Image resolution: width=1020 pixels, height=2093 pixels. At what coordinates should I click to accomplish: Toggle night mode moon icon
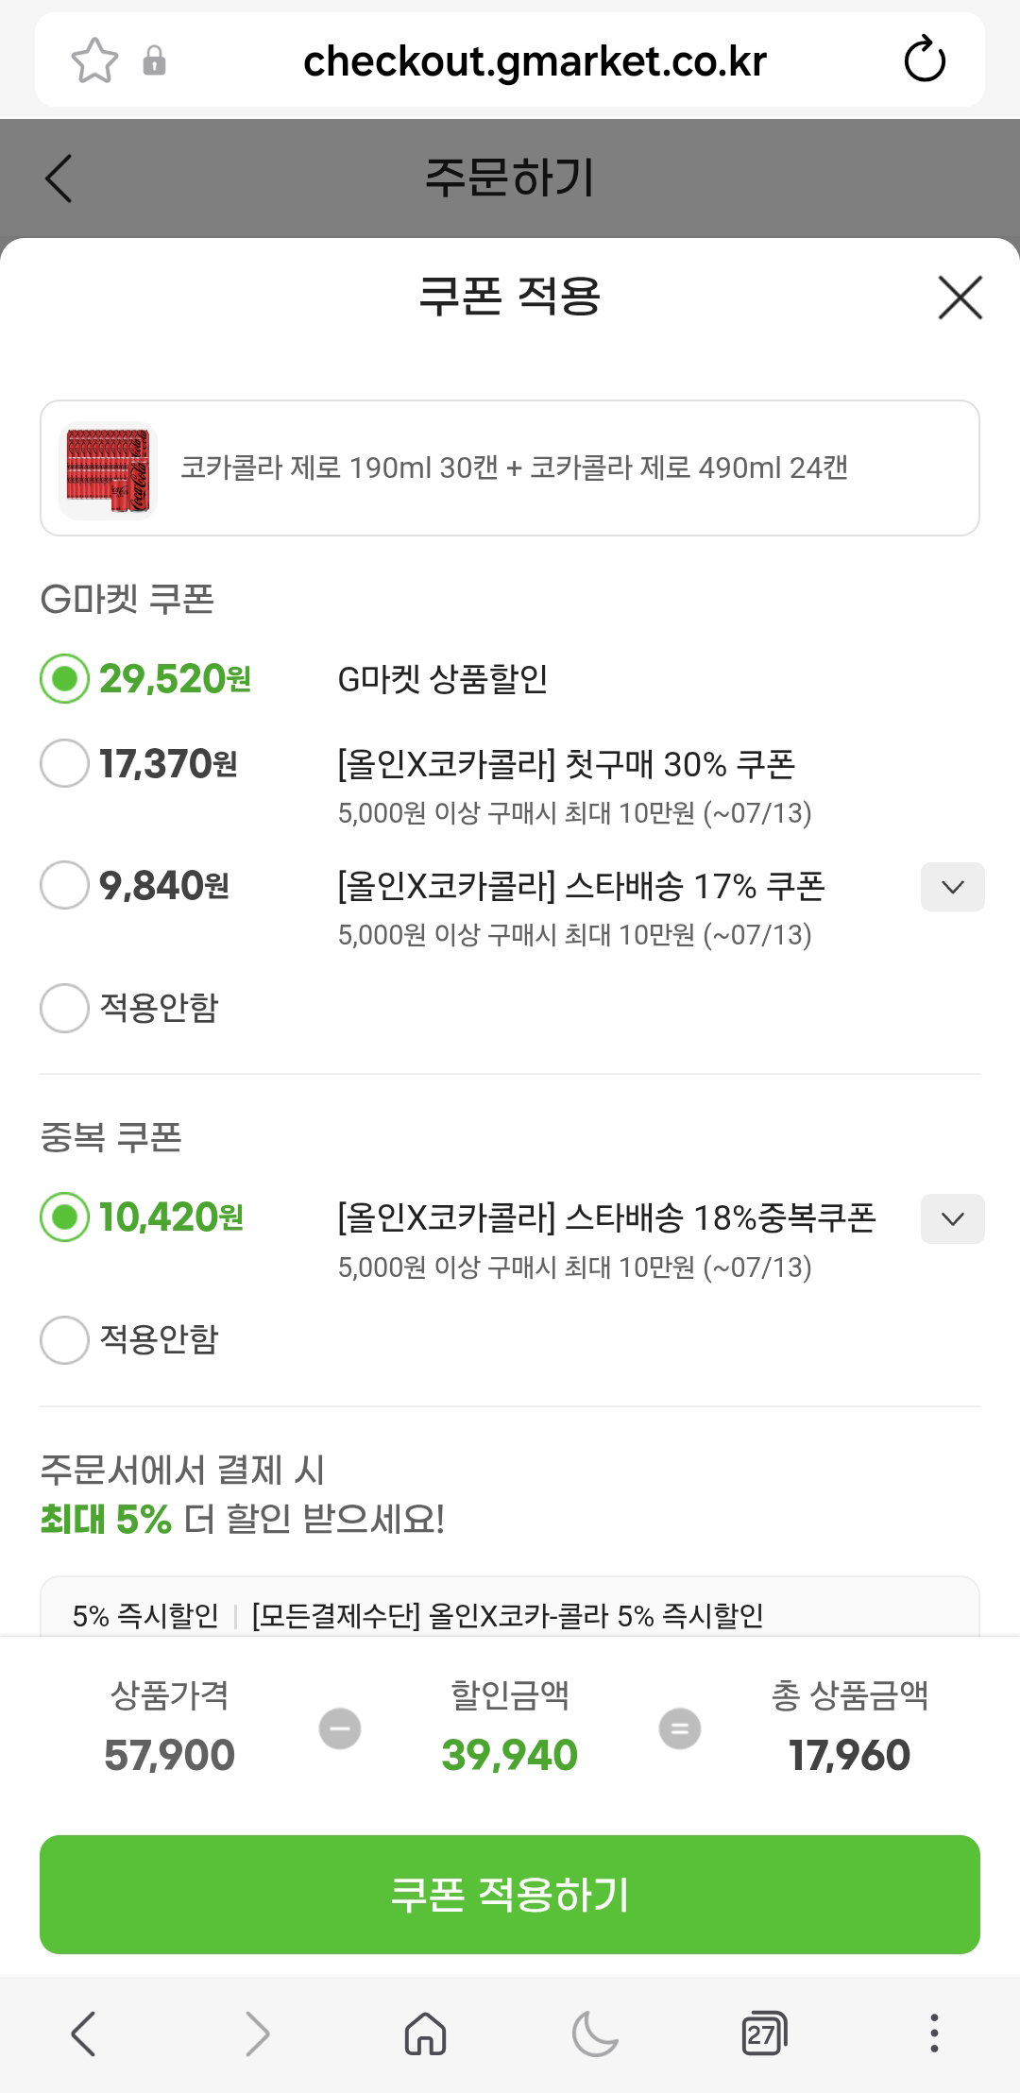pyautogui.click(x=595, y=2033)
